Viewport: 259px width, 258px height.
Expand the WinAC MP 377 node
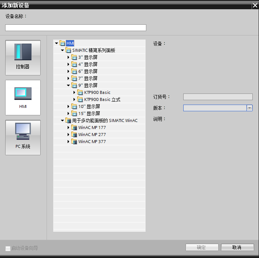click(x=68, y=142)
